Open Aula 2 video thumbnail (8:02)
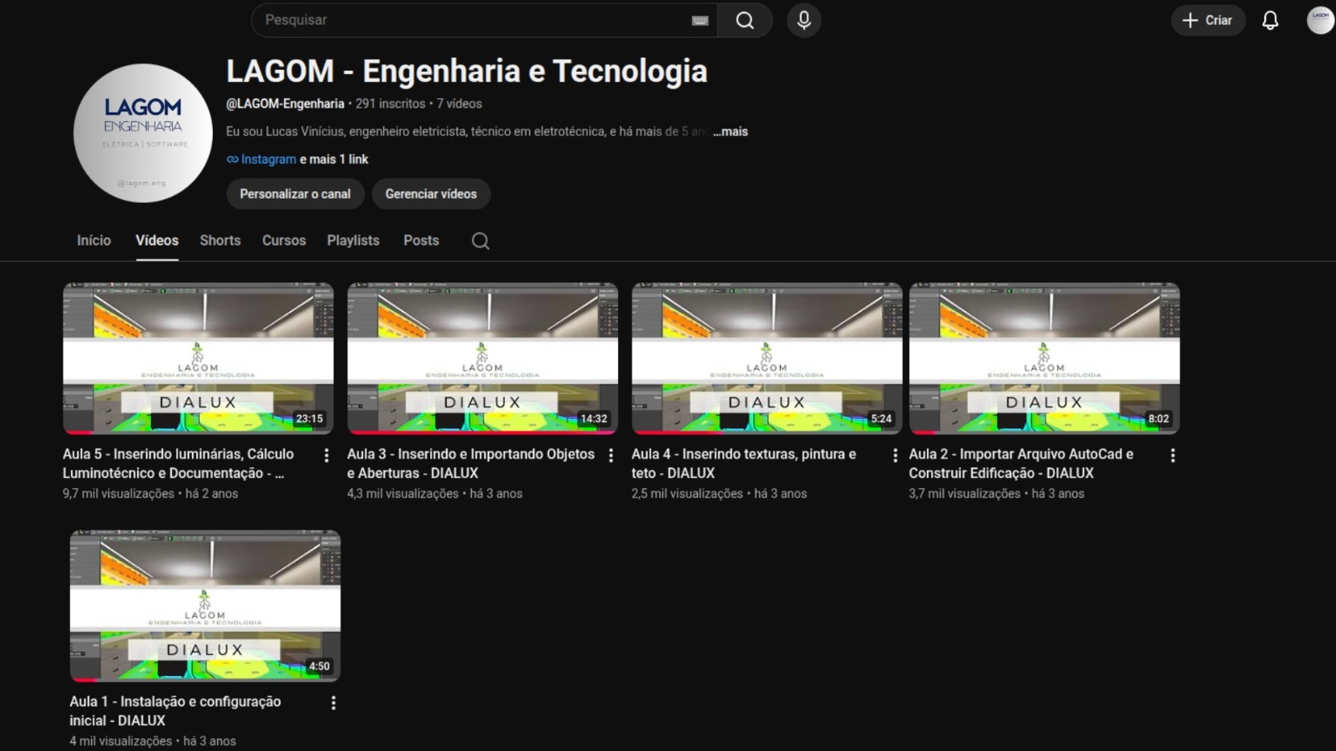Image resolution: width=1336 pixels, height=751 pixels. coord(1045,359)
